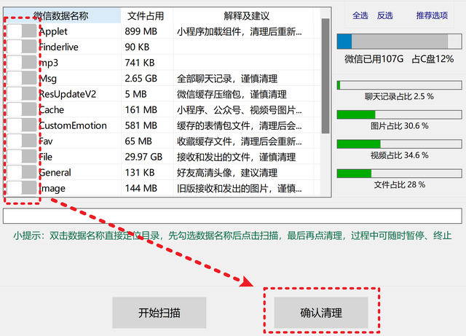The image size is (466, 336).
Task: Select the mp3 data name
Action: 49,63
